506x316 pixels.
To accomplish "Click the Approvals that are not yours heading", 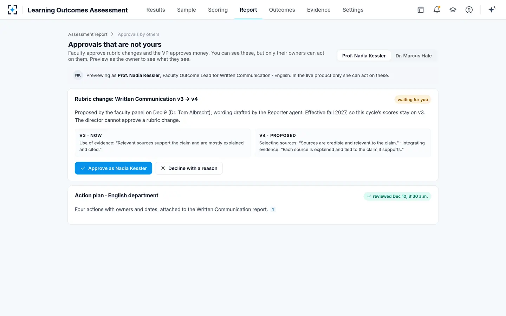I will coord(115,44).
